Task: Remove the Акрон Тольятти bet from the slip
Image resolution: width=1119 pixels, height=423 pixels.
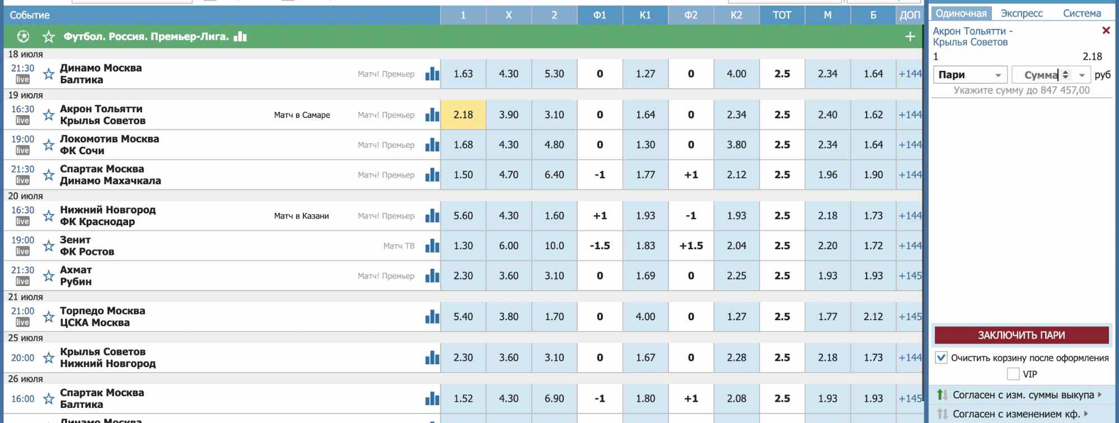Action: tap(1106, 31)
